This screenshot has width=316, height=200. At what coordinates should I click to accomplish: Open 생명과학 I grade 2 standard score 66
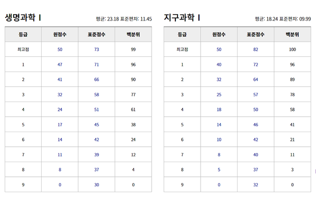click(x=96, y=79)
